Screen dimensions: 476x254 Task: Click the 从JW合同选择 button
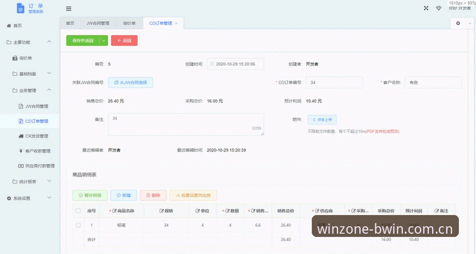point(130,82)
